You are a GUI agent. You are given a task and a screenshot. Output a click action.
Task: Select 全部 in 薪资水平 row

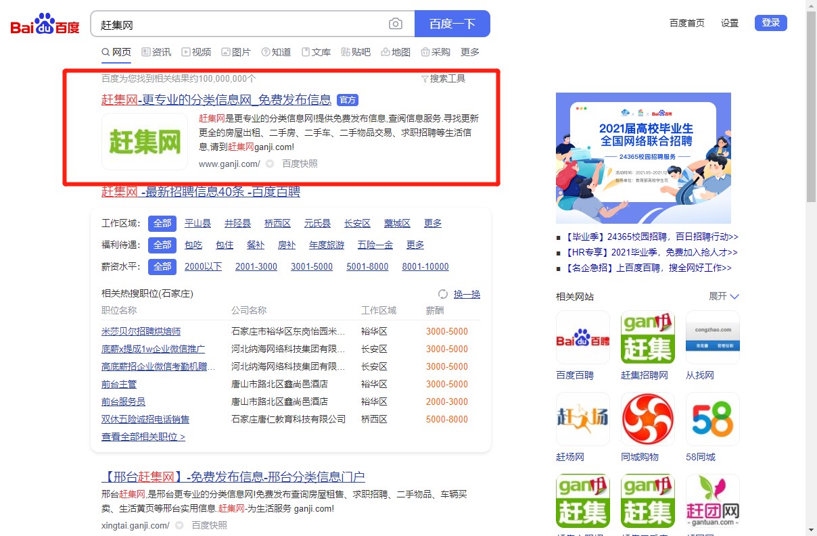(162, 267)
